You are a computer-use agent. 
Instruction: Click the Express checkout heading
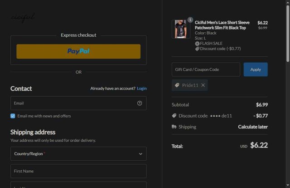tap(78, 35)
